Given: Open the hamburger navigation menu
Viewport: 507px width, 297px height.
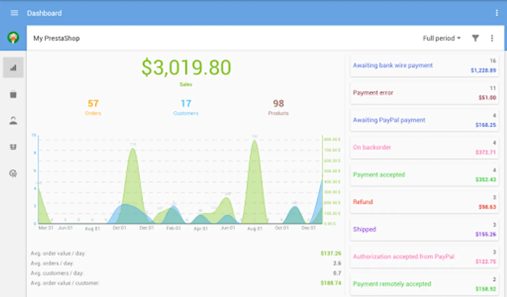Looking at the screenshot, I should tap(14, 13).
